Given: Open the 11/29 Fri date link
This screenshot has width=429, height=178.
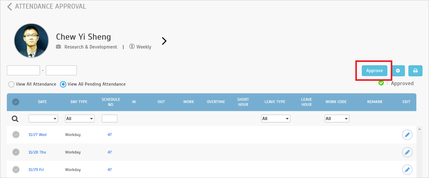Looking at the screenshot, I should (x=36, y=170).
